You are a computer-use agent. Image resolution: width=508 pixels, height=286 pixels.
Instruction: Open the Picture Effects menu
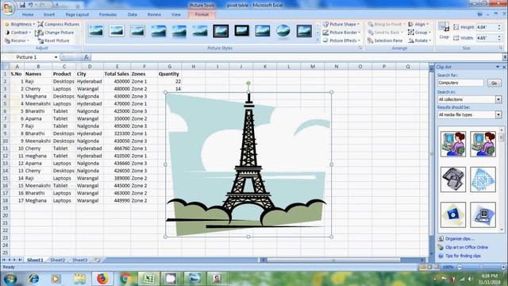(342, 41)
